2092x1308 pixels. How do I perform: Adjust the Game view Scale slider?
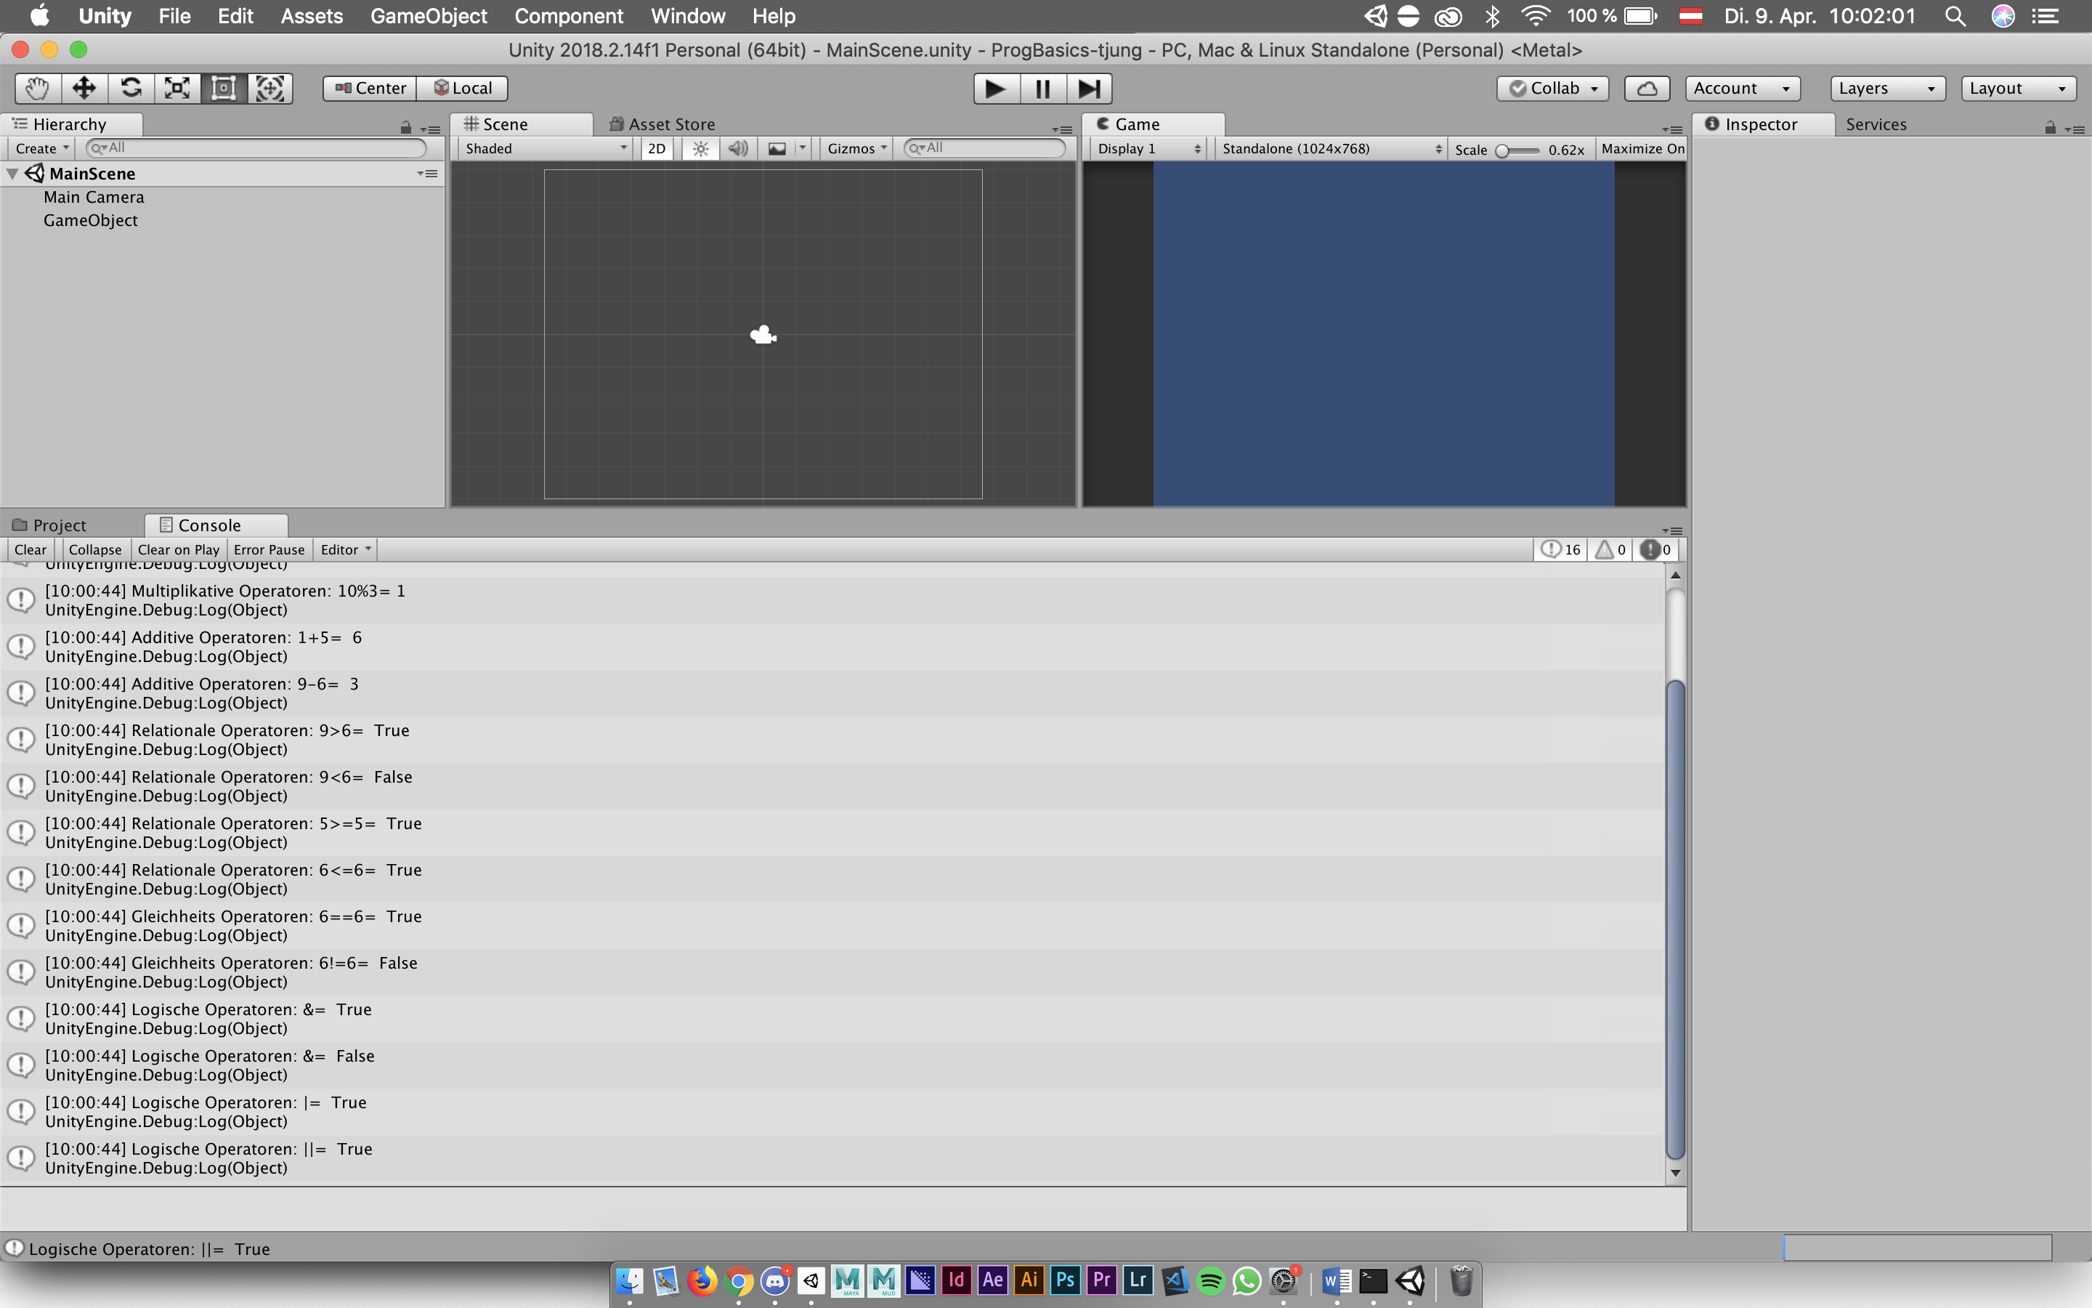pos(1504,150)
